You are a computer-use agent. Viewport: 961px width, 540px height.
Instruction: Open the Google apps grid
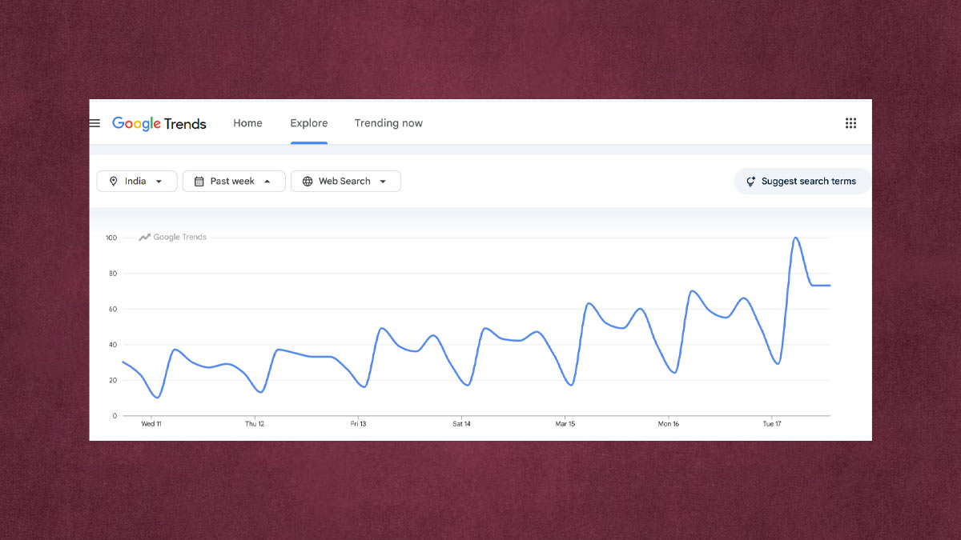850,123
